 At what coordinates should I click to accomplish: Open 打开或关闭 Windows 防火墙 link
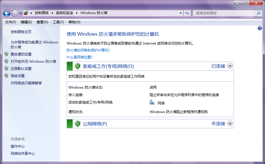tap(33, 61)
